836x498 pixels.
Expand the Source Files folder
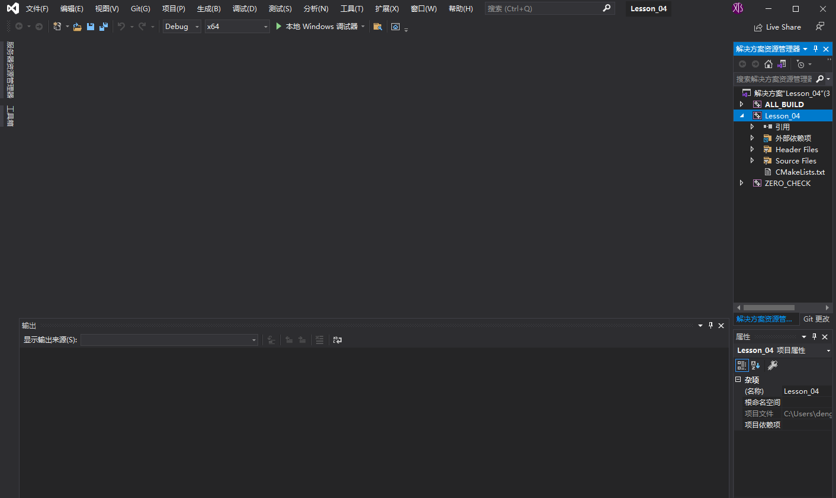click(x=752, y=160)
